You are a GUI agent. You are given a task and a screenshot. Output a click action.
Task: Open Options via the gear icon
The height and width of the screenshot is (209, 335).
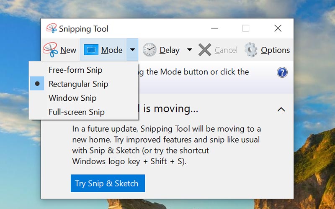click(251, 50)
